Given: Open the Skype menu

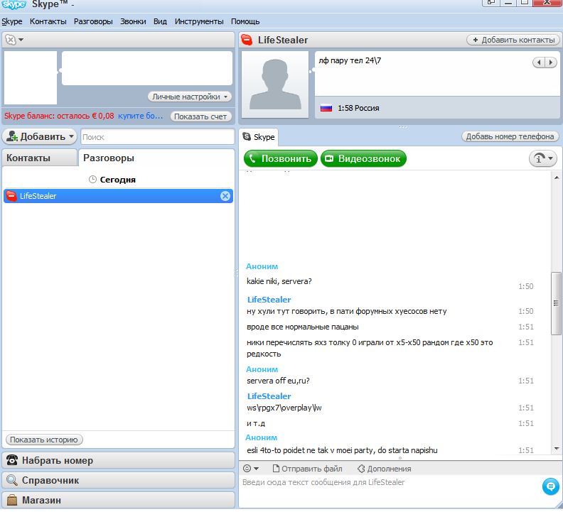Looking at the screenshot, I should pyautogui.click(x=12, y=21).
